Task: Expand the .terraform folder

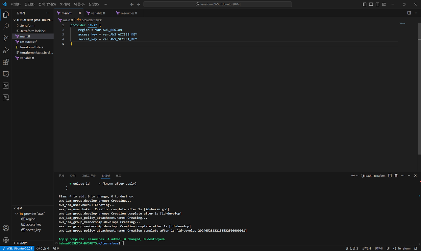Action: pyautogui.click(x=27, y=25)
